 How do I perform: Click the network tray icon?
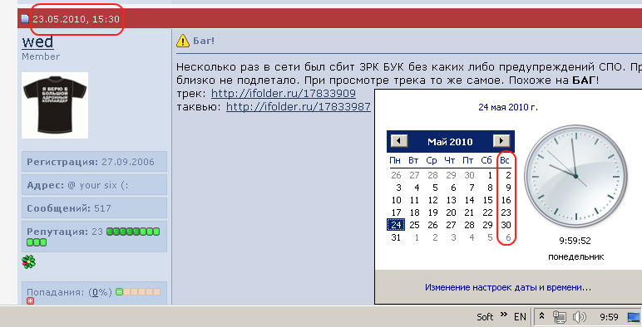559,317
